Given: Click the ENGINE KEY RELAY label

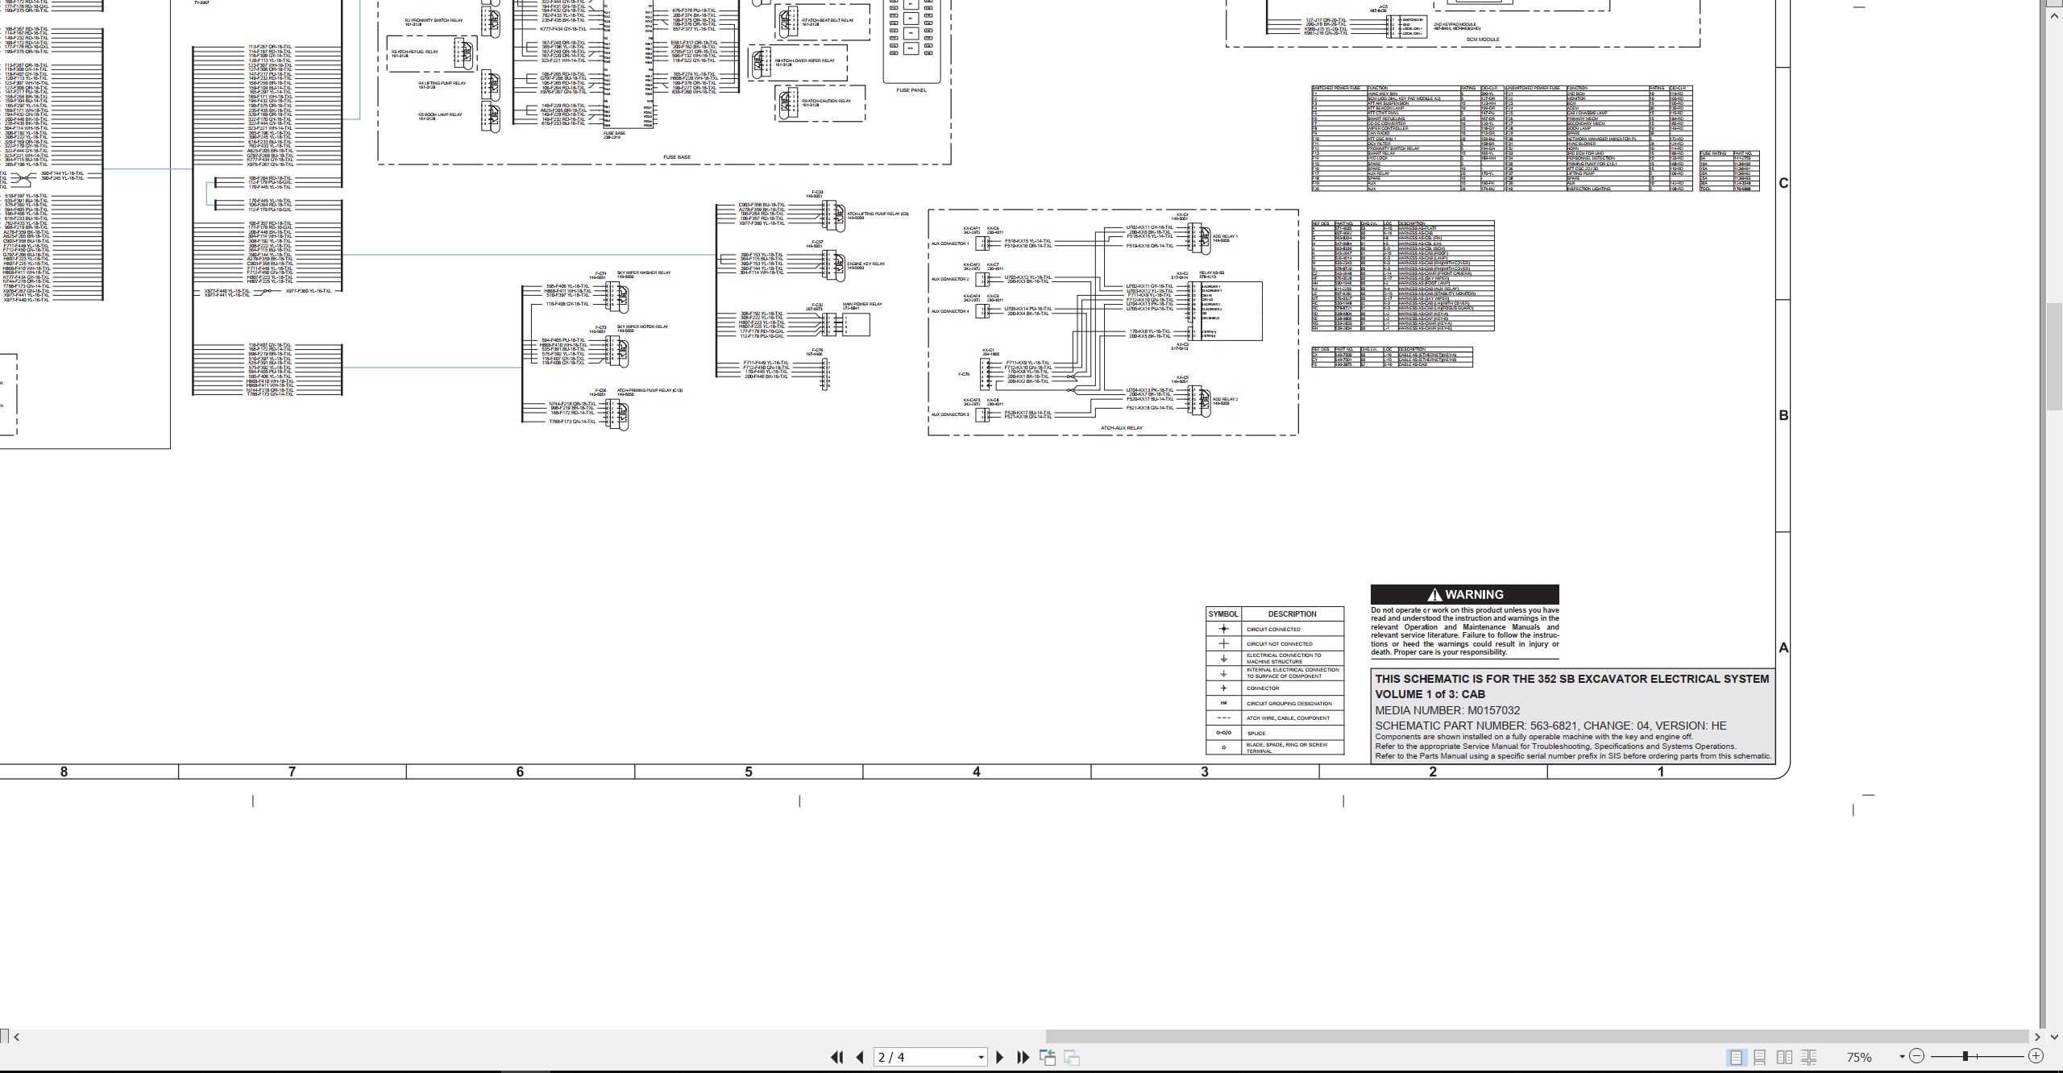Looking at the screenshot, I should (x=865, y=264).
